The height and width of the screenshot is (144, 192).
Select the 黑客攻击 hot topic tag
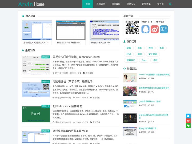pyautogui.click(x=131, y=60)
